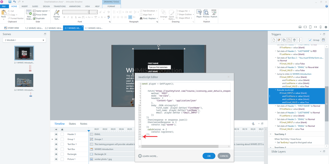
Task: Delete the selected trigger with trash icon
Action: coord(295,40)
